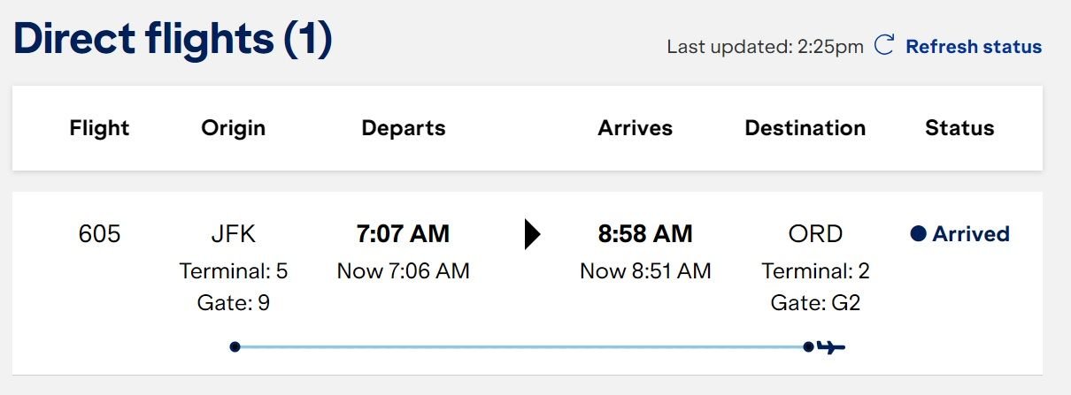Click the Departs column header
The image size is (1071, 395).
(404, 128)
